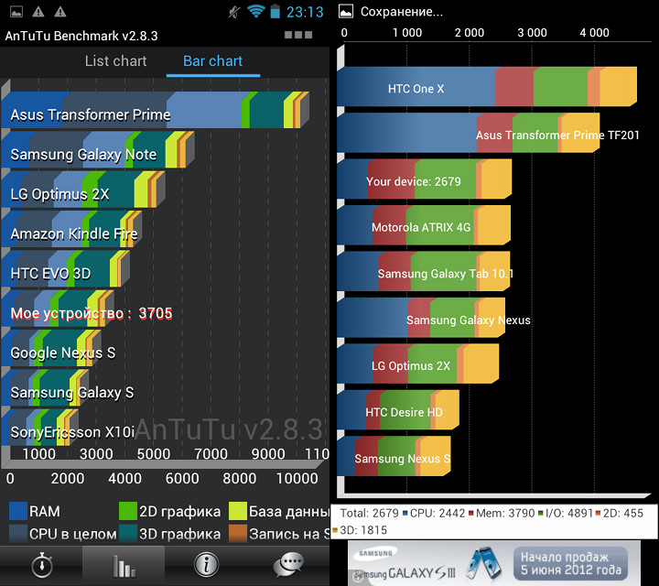Open the bar chart ranking icon
Image resolution: width=659 pixels, height=586 pixels.
pos(124,566)
